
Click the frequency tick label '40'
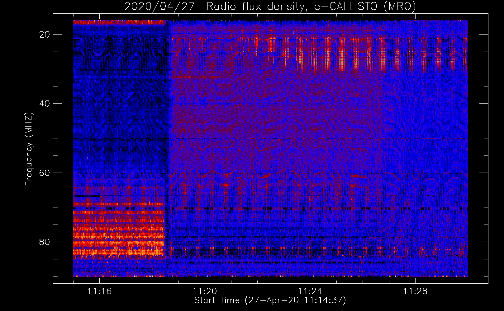(45, 104)
